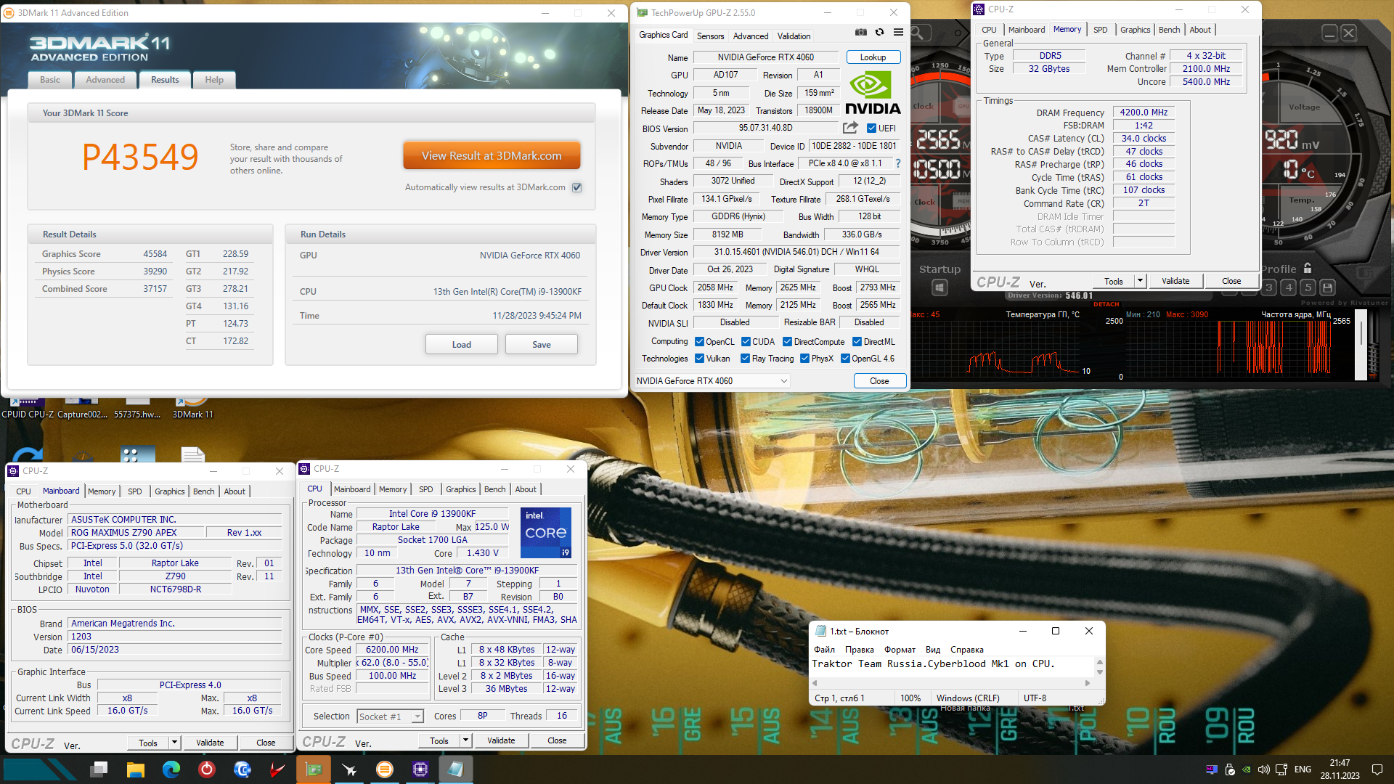Click Afterburner save profile floppy icon
The height and width of the screenshot is (784, 1394).
pos(1327,287)
